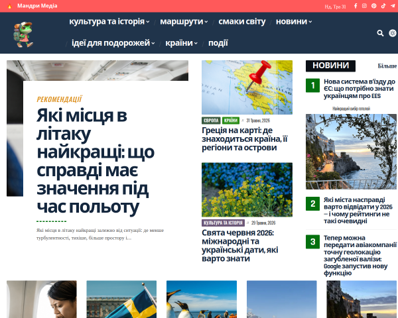This screenshot has height=318, width=398.
Task: Click the Мандри Медіа top bar link
Action: (x=37, y=6)
